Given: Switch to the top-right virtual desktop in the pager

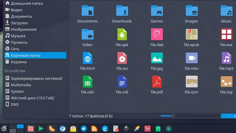Looking at the screenshot, I should [20, 126].
